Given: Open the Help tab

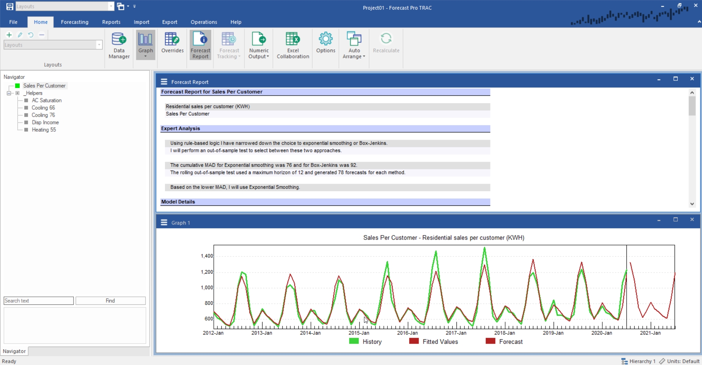Looking at the screenshot, I should tap(236, 22).
